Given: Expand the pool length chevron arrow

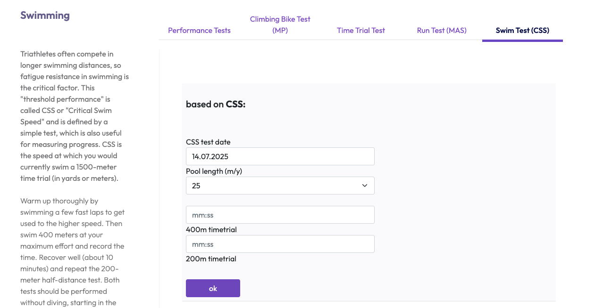Looking at the screenshot, I should pos(365,186).
